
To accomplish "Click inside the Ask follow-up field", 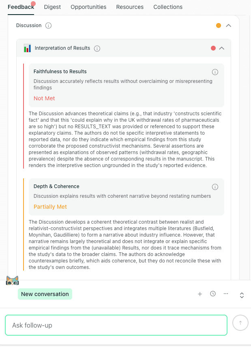I will pyautogui.click(x=116, y=325).
